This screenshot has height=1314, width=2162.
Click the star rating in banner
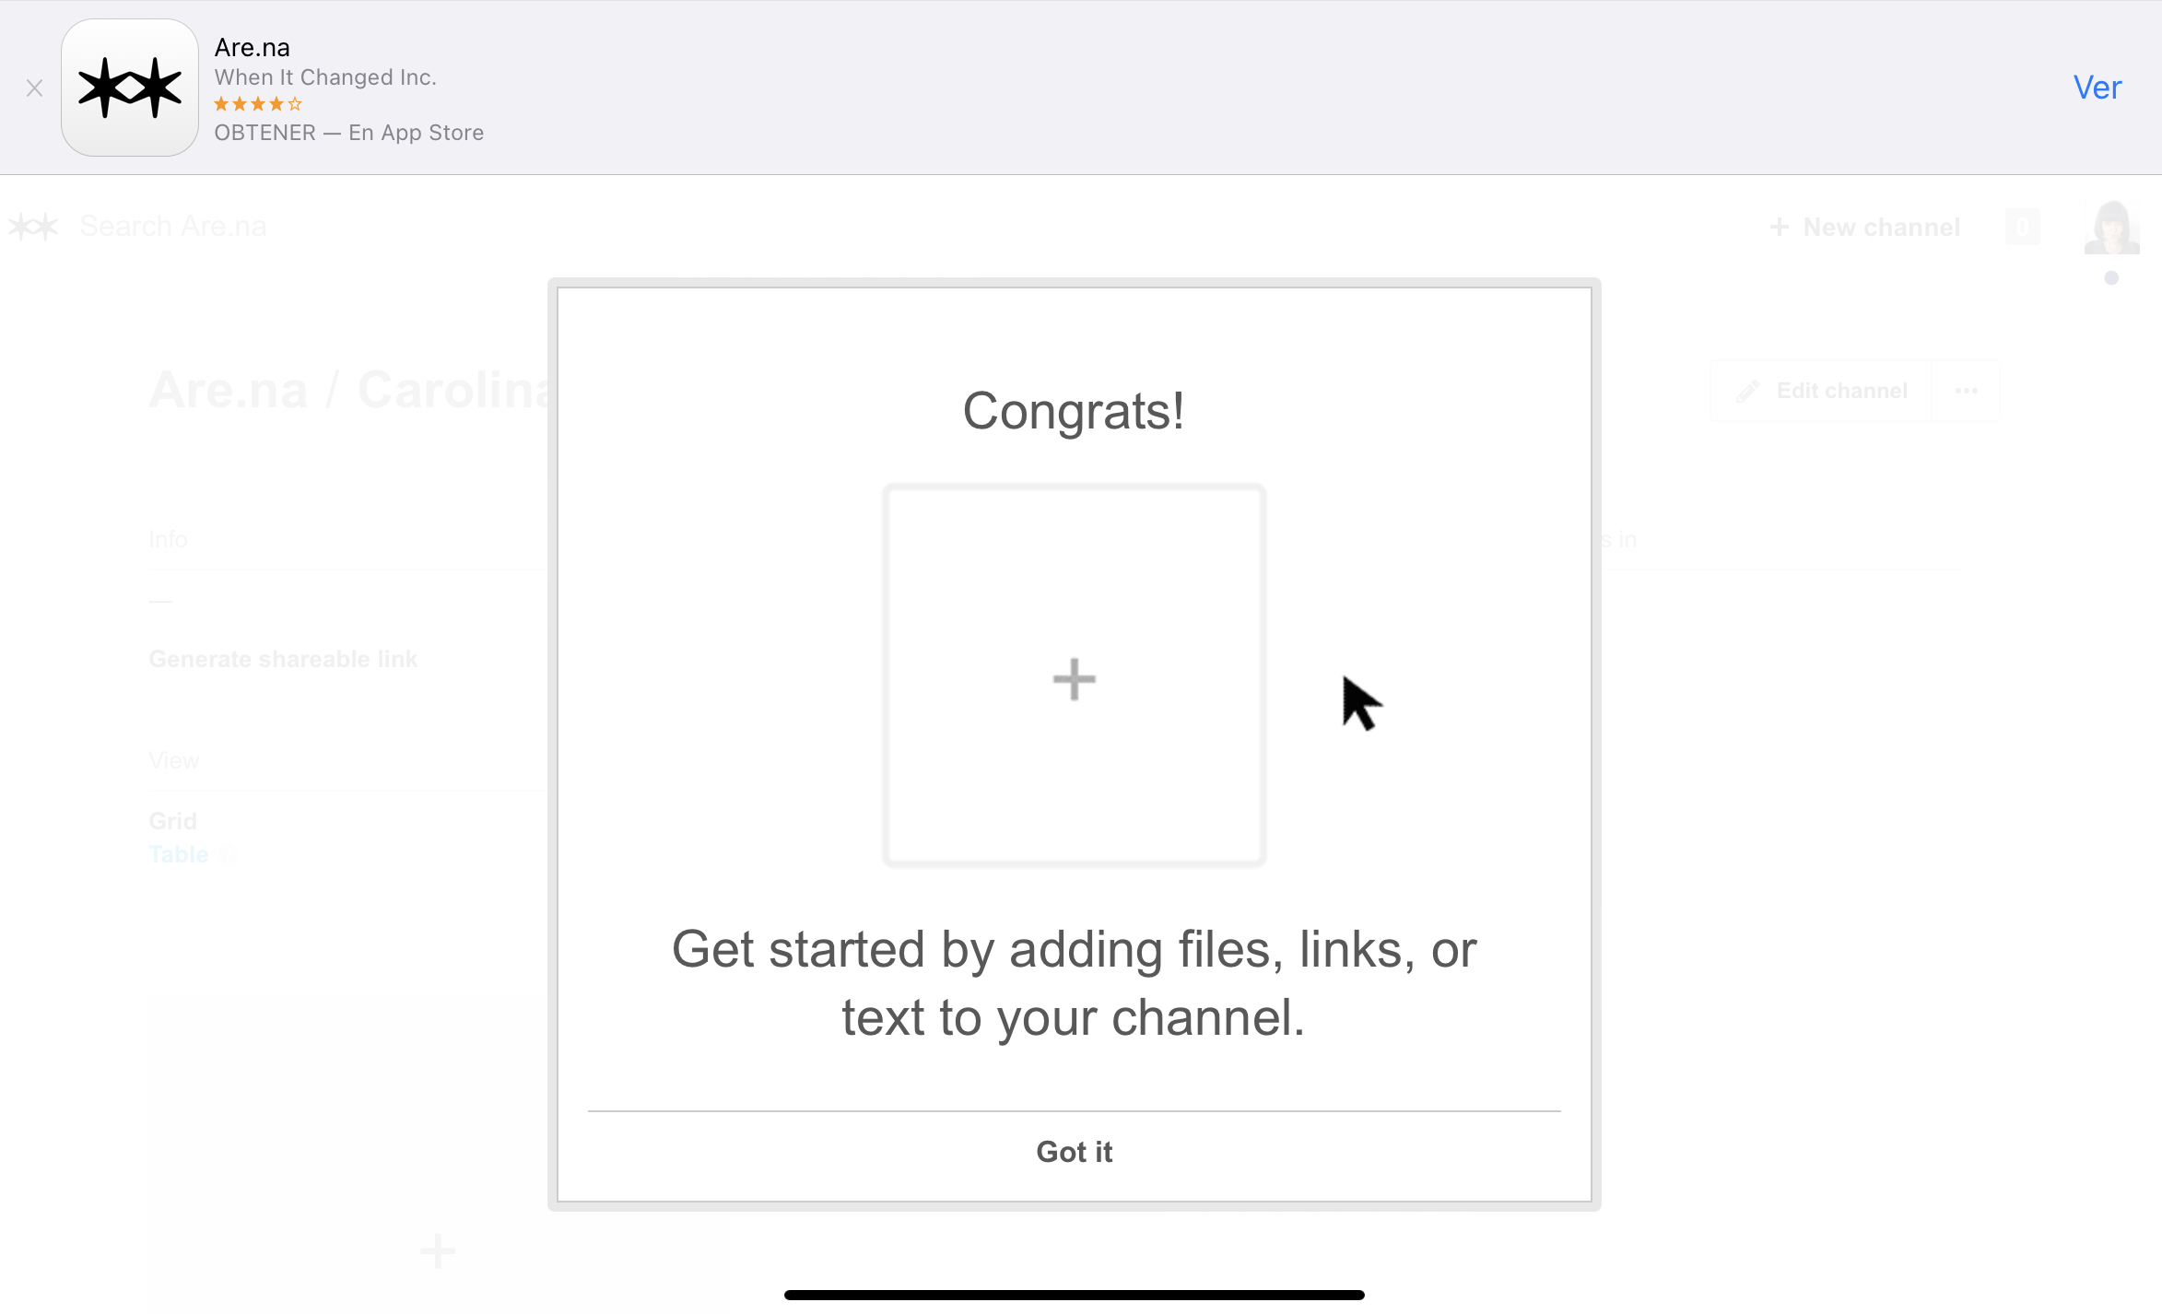[258, 104]
